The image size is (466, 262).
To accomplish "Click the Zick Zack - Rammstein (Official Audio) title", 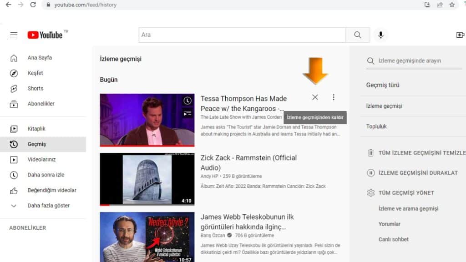I will tap(248, 162).
